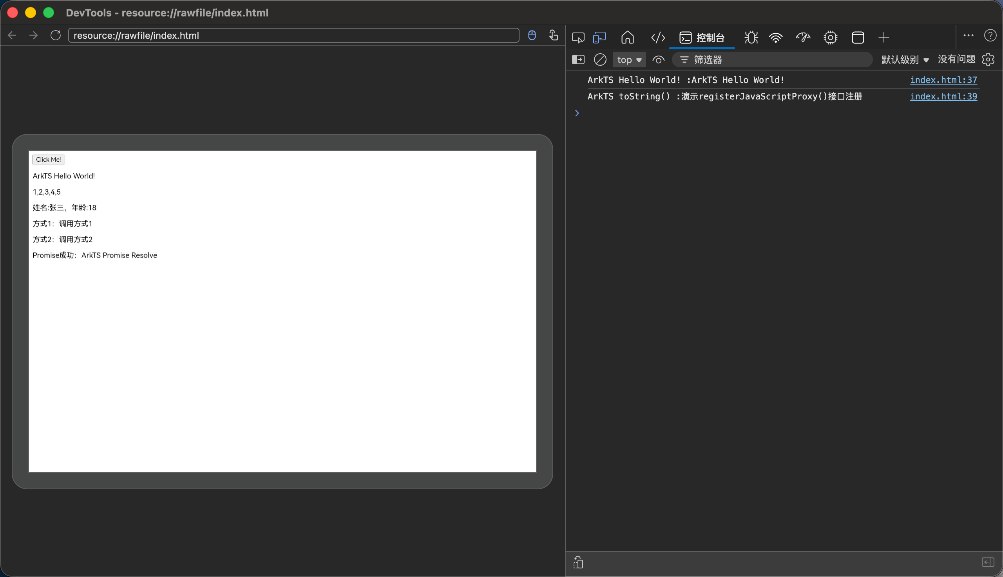This screenshot has width=1003, height=577.
Task: Open the Performance gauge icon tab
Action: click(803, 38)
